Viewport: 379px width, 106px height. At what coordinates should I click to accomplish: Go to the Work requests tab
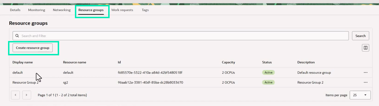(x=122, y=10)
